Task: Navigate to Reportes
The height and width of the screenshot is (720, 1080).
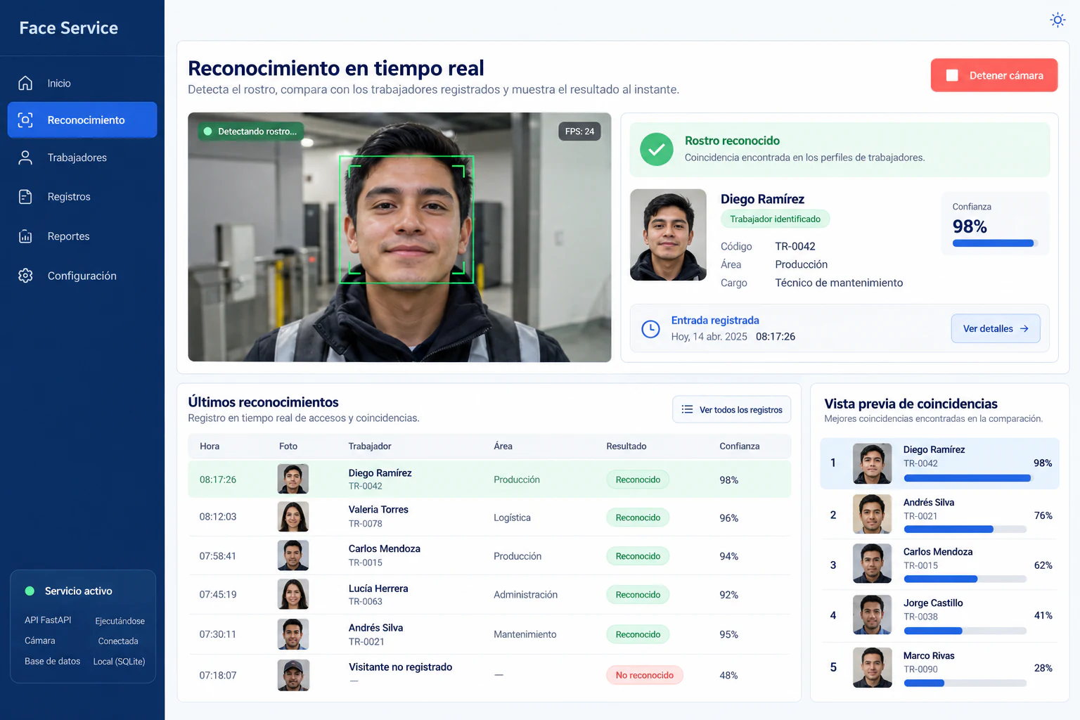Action: (82, 236)
